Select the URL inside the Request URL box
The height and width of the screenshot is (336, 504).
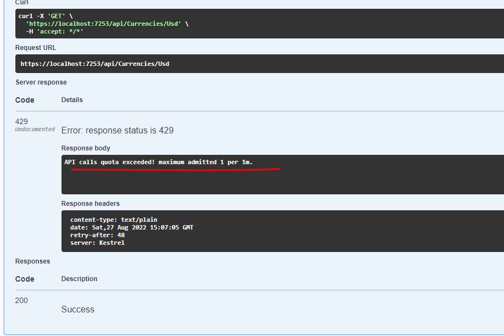[x=94, y=64]
